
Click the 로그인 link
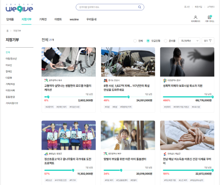[x=187, y=7]
